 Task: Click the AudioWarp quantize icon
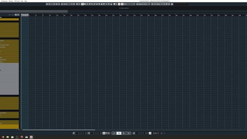(x=166, y=4)
